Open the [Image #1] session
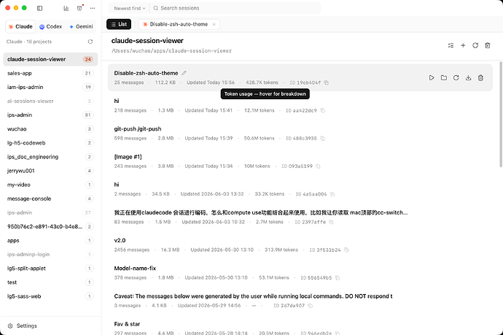Screen dimensions: 503x335 click(x=300, y=161)
